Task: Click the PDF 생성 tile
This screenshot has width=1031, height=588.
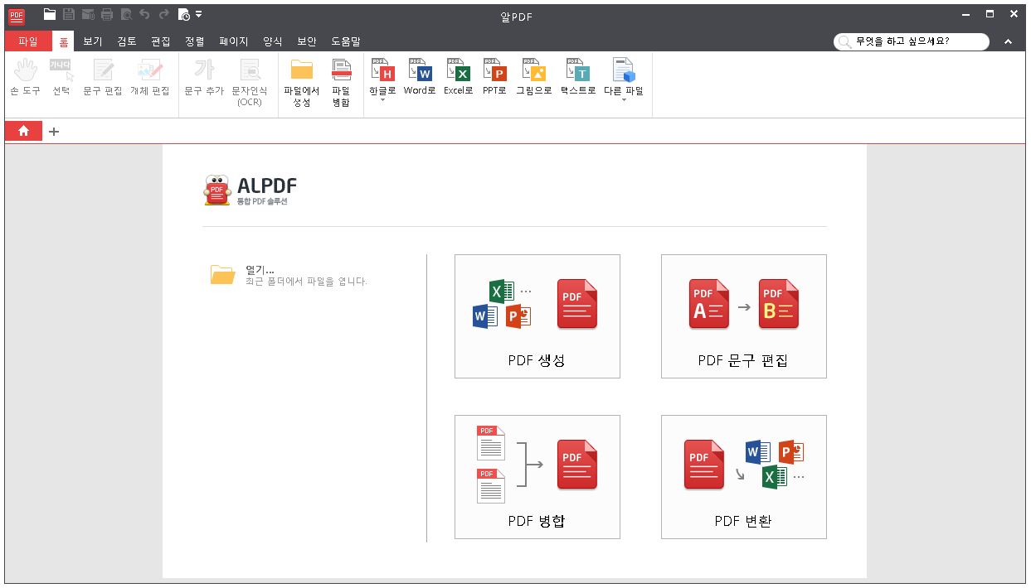Action: pos(537,316)
